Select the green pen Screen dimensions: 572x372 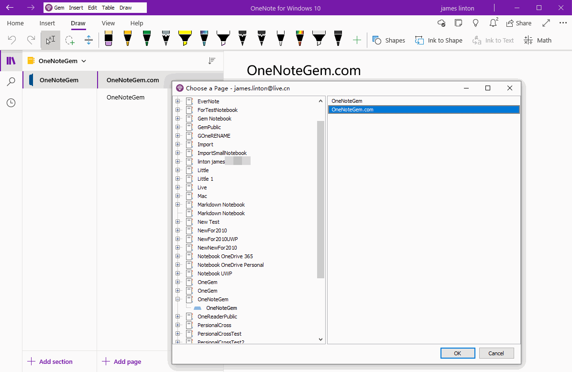147,38
